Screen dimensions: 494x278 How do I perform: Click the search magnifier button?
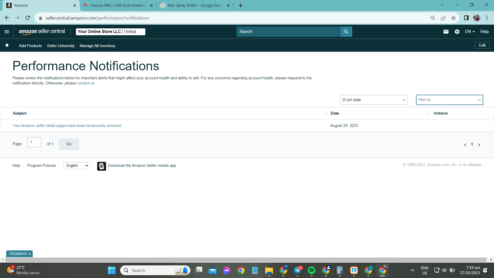(346, 32)
